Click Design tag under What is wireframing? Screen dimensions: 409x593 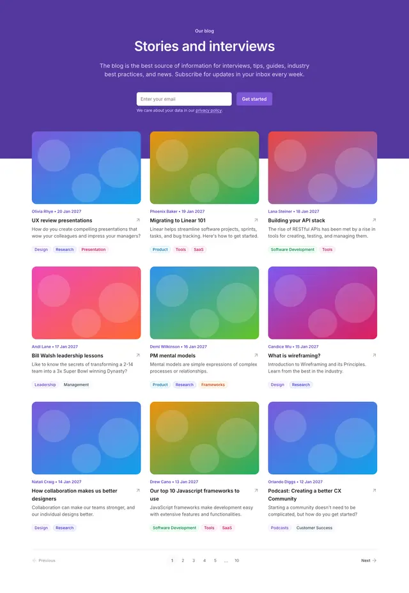pos(277,385)
